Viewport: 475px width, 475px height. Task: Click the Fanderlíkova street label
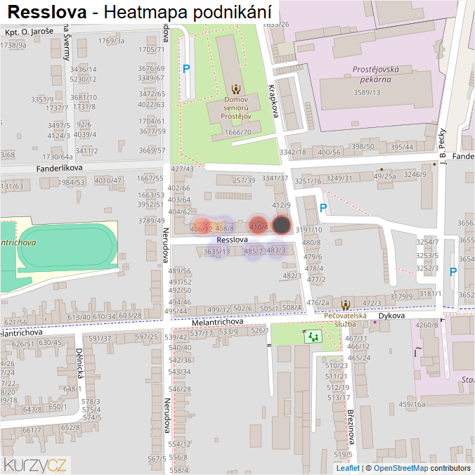click(x=59, y=168)
